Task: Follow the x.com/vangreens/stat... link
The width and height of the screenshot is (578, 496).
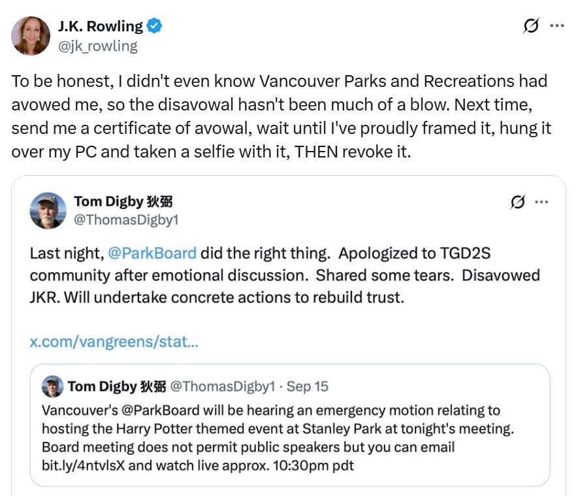Action: [x=114, y=342]
